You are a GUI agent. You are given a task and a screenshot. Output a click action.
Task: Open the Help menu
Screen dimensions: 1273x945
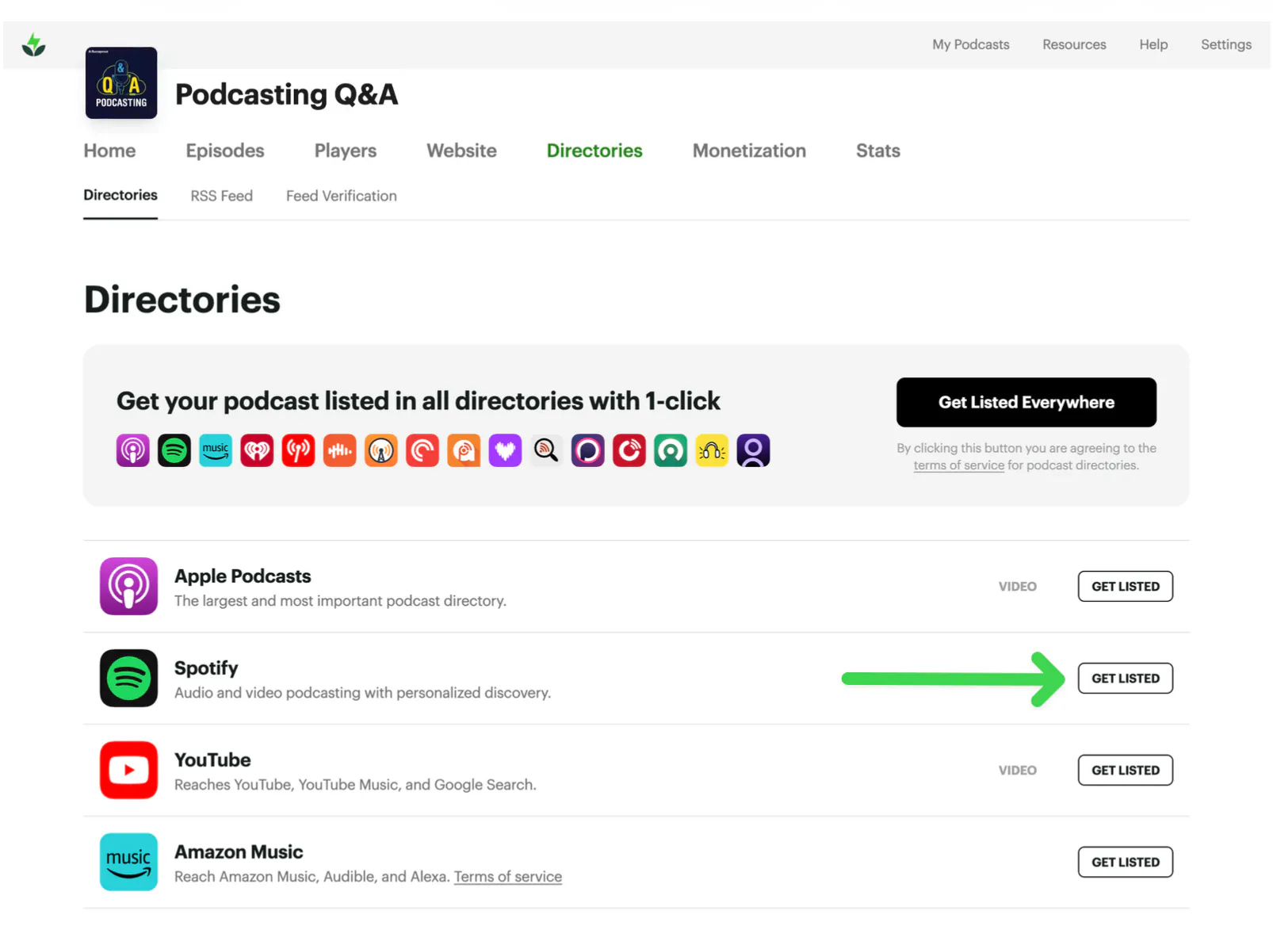click(x=1153, y=44)
